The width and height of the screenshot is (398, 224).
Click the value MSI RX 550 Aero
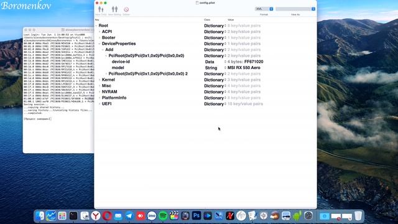tap(244, 68)
